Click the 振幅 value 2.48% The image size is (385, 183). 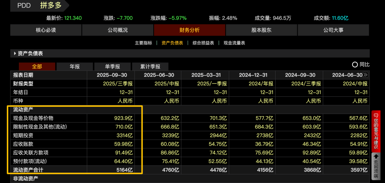(x=230, y=18)
